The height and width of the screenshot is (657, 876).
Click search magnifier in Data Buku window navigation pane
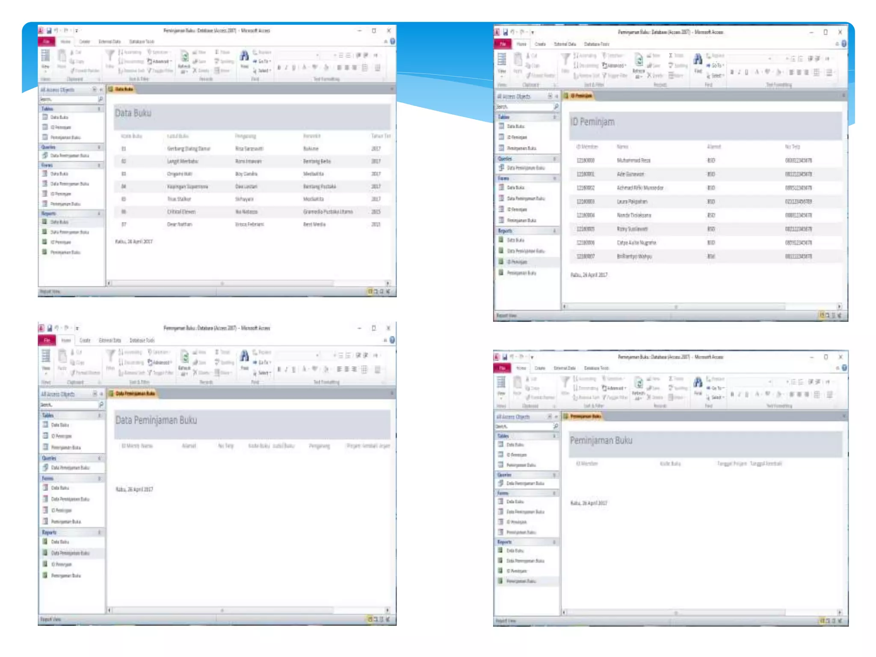coord(101,99)
